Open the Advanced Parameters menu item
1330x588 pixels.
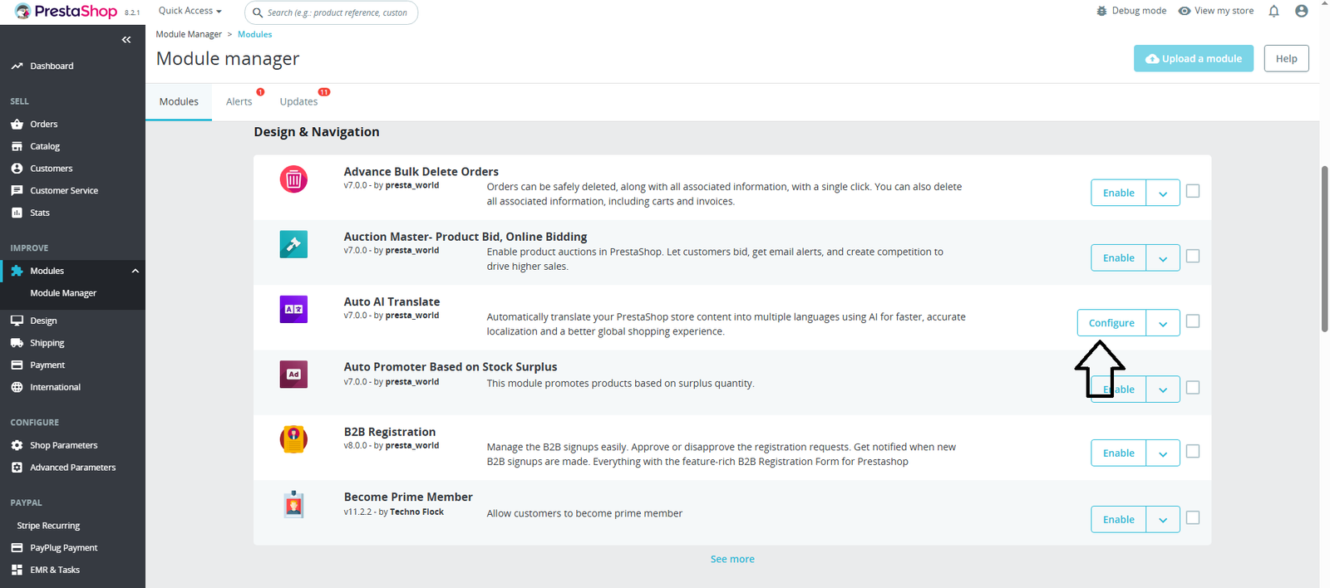(73, 468)
